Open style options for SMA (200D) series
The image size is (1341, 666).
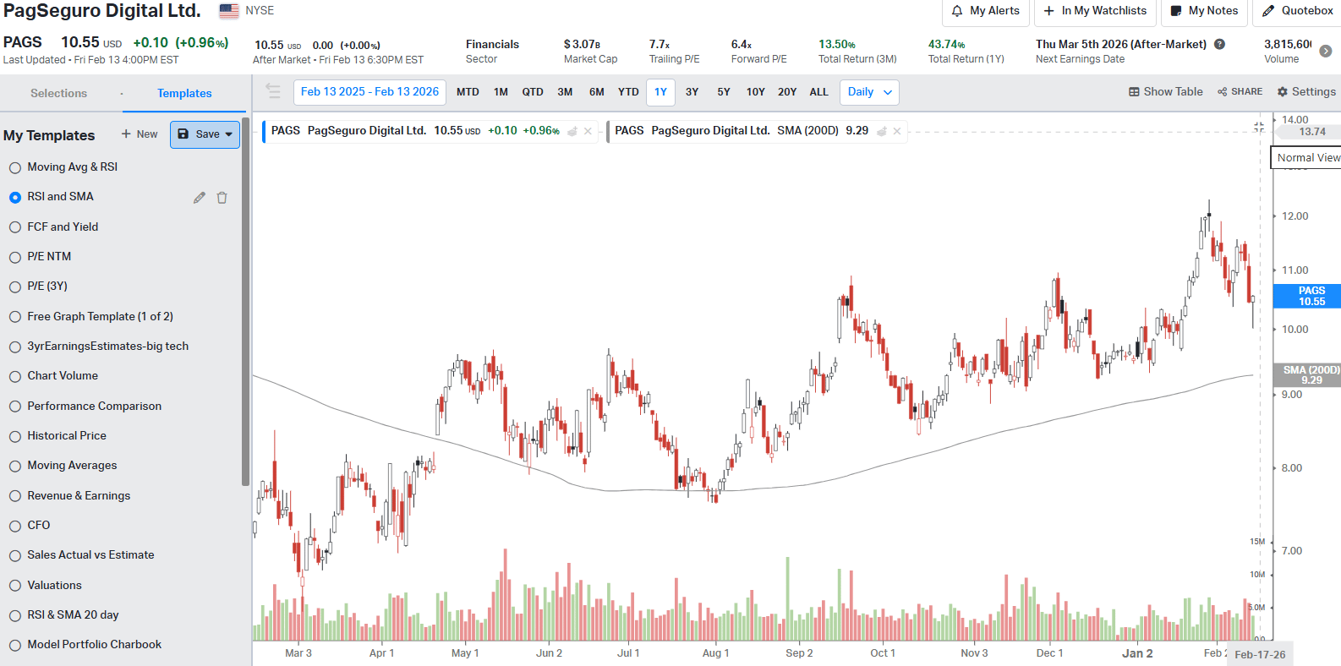coord(882,131)
